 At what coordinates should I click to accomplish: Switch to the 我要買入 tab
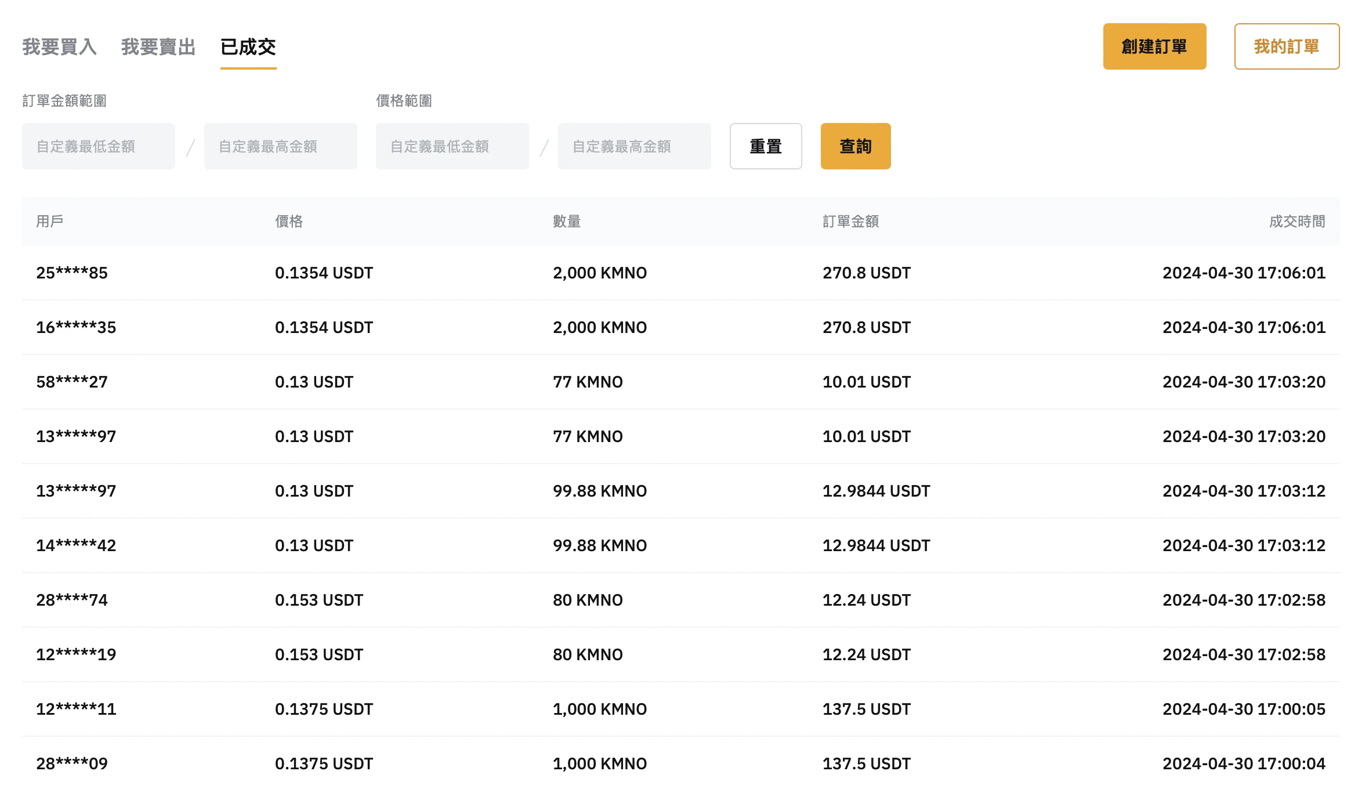click(59, 48)
